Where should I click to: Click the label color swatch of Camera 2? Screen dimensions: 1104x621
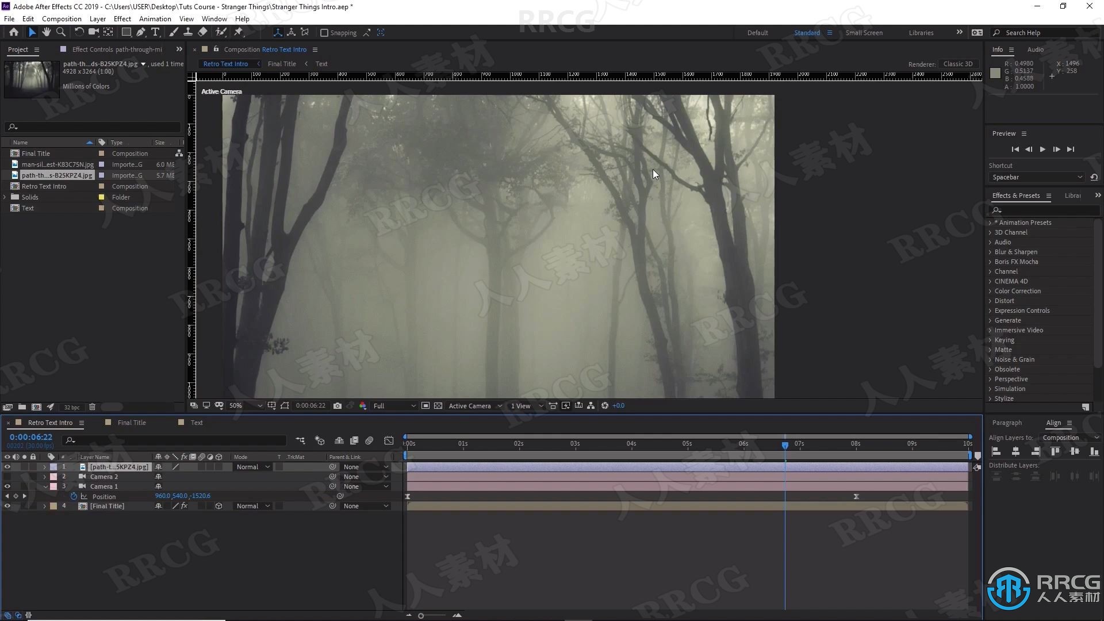[x=53, y=477]
